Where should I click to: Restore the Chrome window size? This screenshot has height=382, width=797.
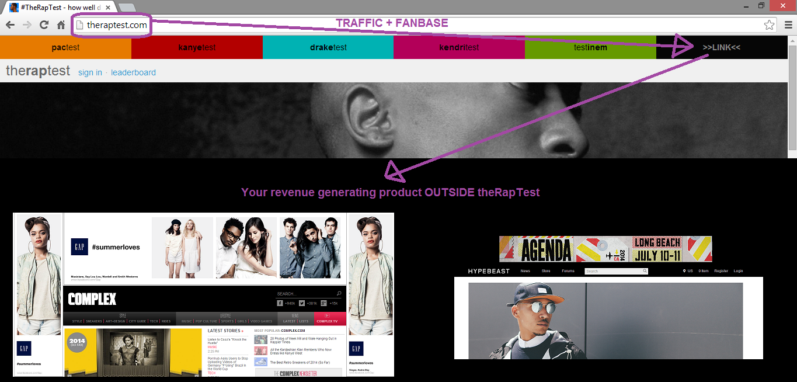tap(761, 5)
